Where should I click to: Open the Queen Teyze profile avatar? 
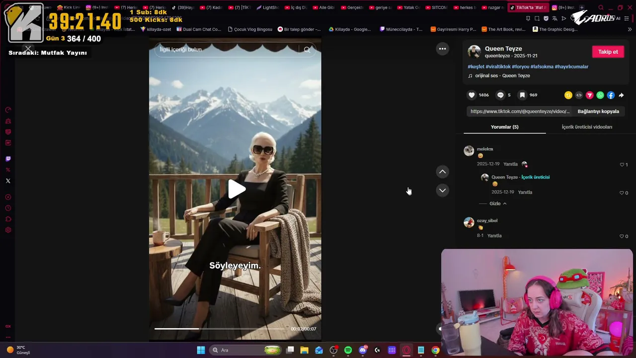tap(475, 52)
